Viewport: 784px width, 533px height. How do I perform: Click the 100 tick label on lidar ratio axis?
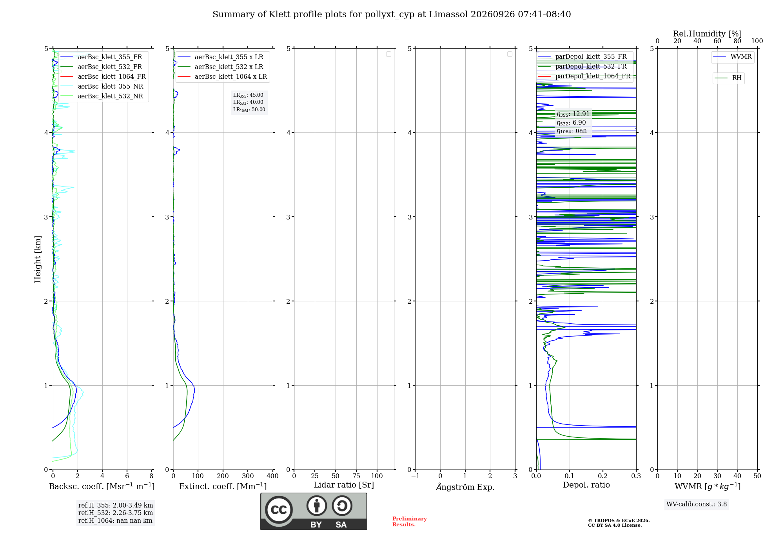[377, 476]
